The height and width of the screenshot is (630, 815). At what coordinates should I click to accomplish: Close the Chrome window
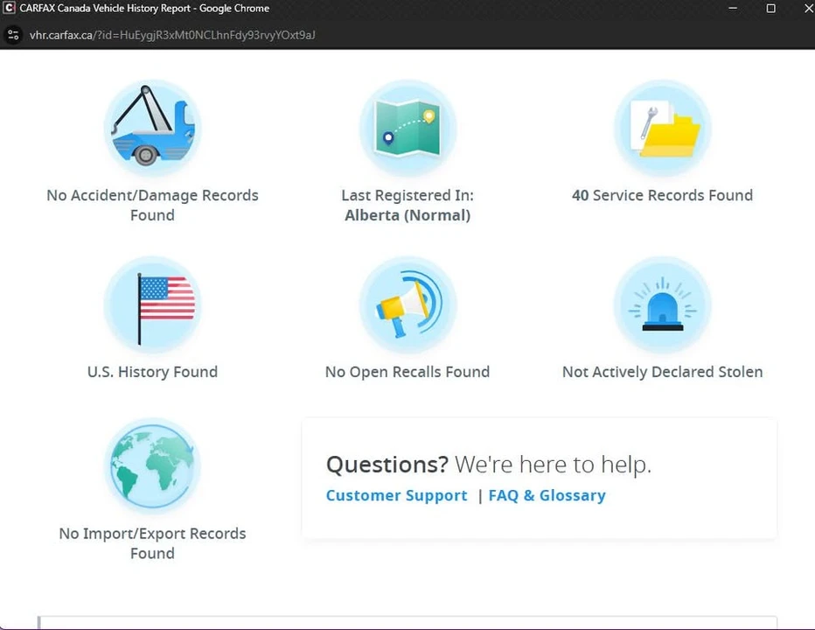tap(808, 9)
